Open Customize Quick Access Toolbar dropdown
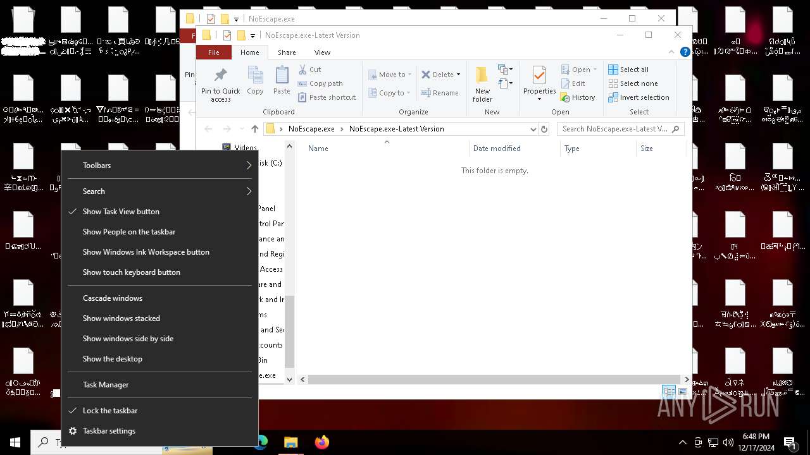The width and height of the screenshot is (810, 455). 252,36
